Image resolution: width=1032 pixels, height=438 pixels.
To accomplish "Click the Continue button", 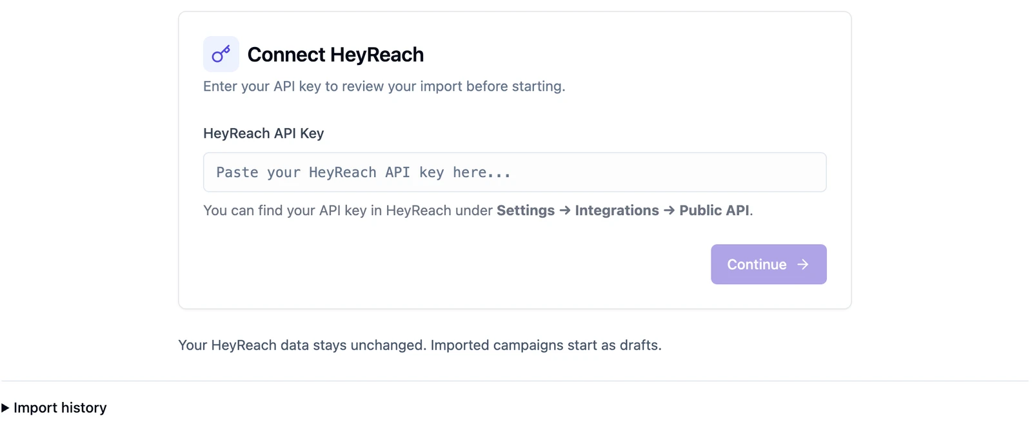I will coord(769,264).
